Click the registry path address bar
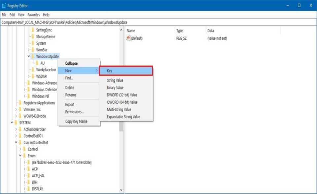Viewport: 317px width, 194px height. coord(158,22)
